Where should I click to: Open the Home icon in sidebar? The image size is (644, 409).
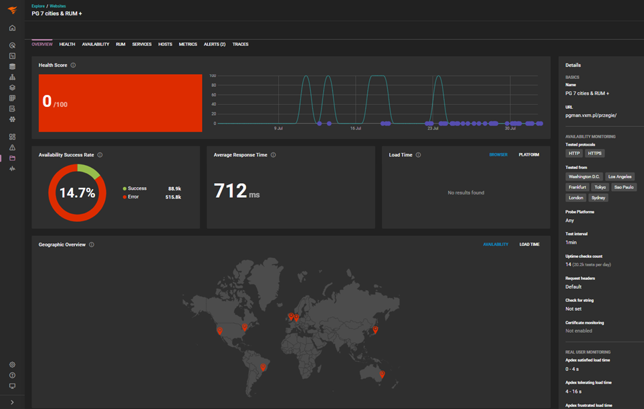(12, 28)
